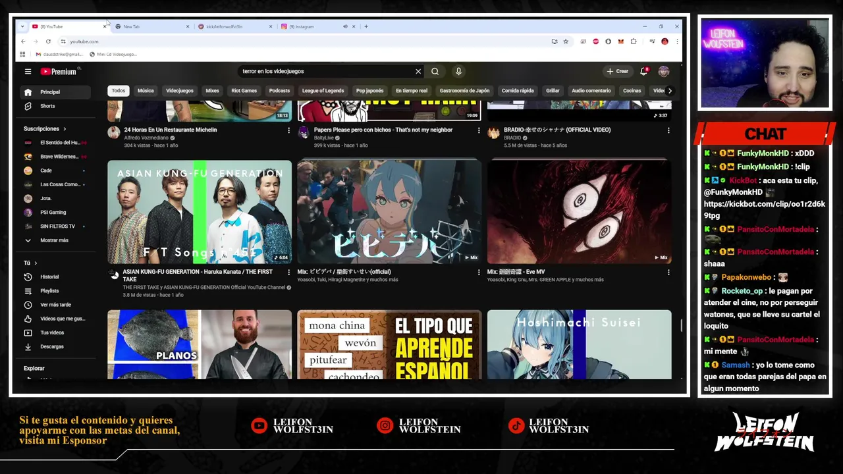
Task: Open the clausdstrike Gmail bookmark
Action: (x=59, y=54)
